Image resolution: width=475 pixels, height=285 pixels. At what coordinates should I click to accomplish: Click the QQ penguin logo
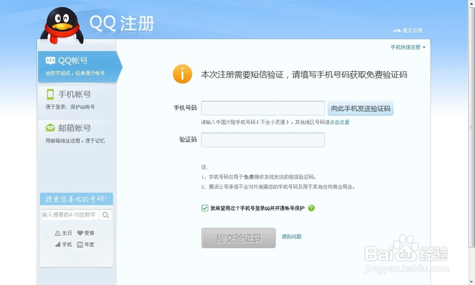(62, 26)
